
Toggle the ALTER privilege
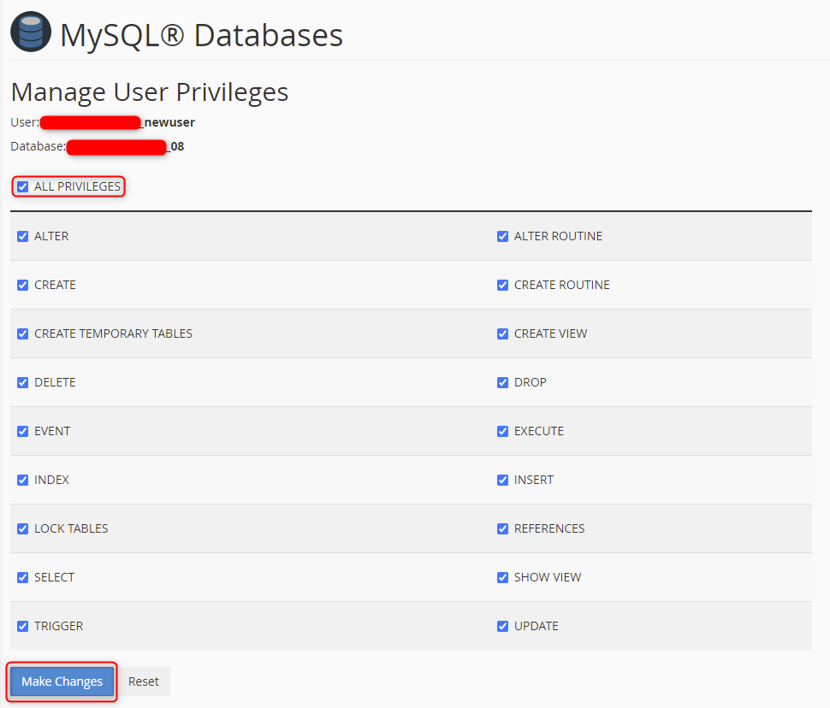pyautogui.click(x=22, y=236)
